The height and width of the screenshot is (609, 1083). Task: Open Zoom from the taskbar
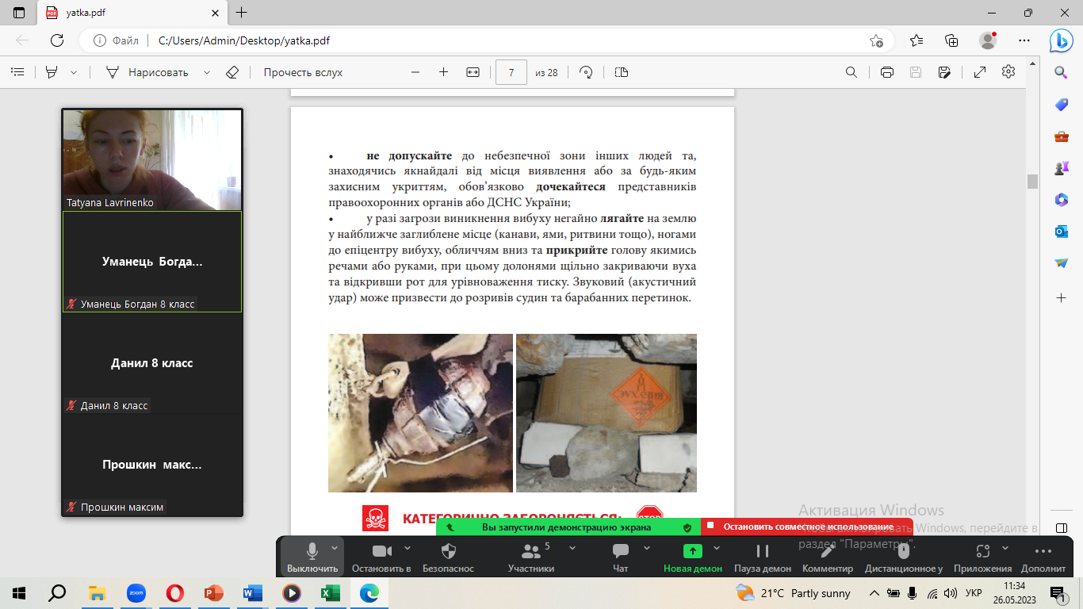tap(136, 592)
